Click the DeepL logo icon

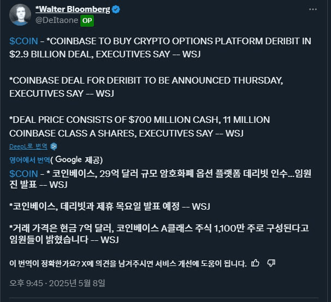pos(54,146)
